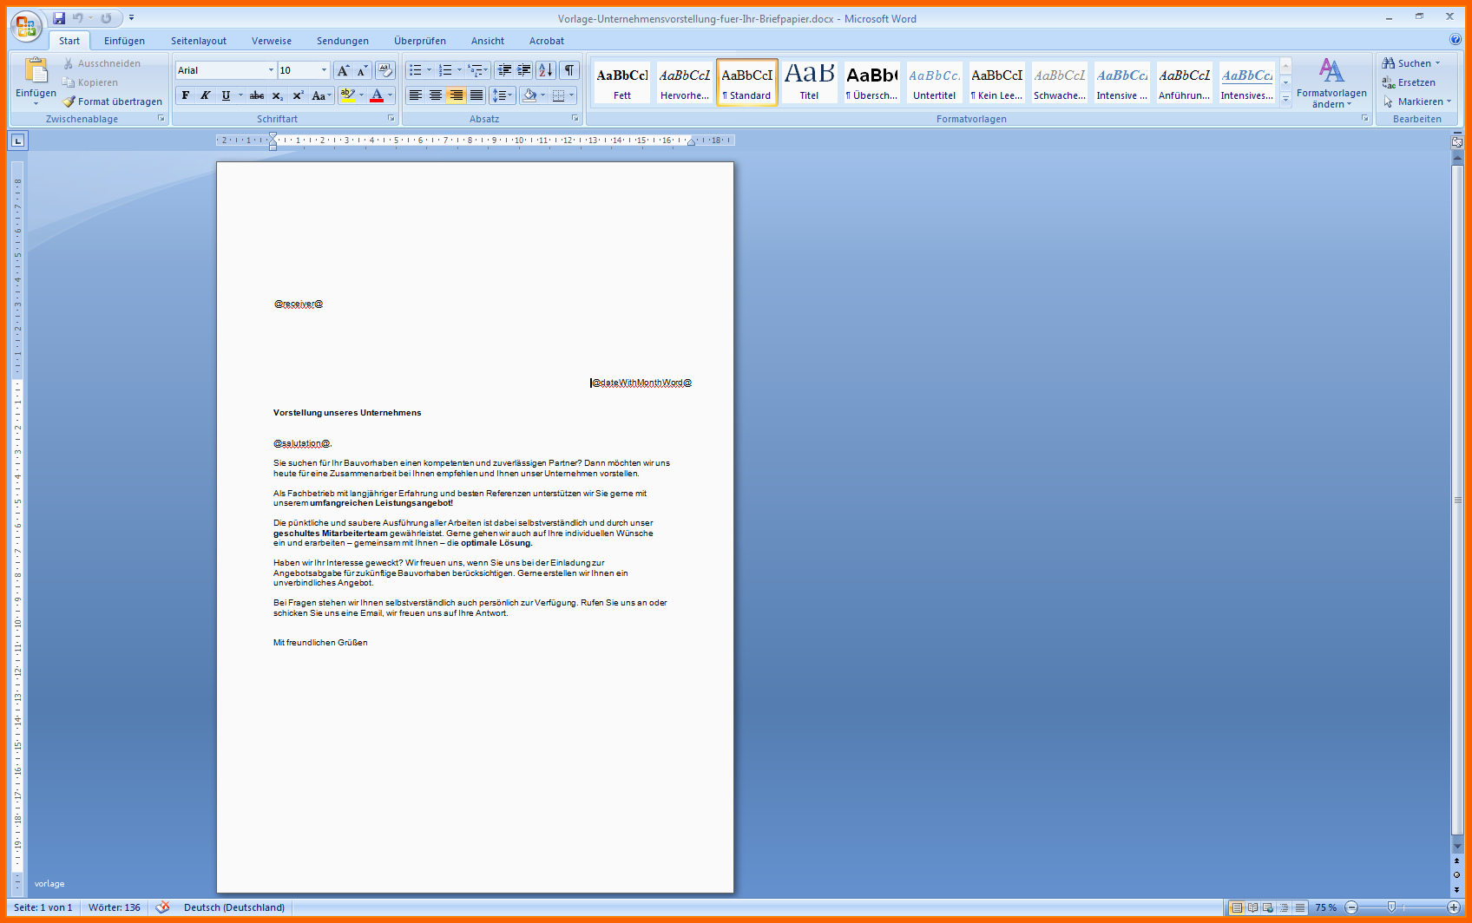
Task: Shrink font size with the smaller A icon
Action: click(362, 70)
